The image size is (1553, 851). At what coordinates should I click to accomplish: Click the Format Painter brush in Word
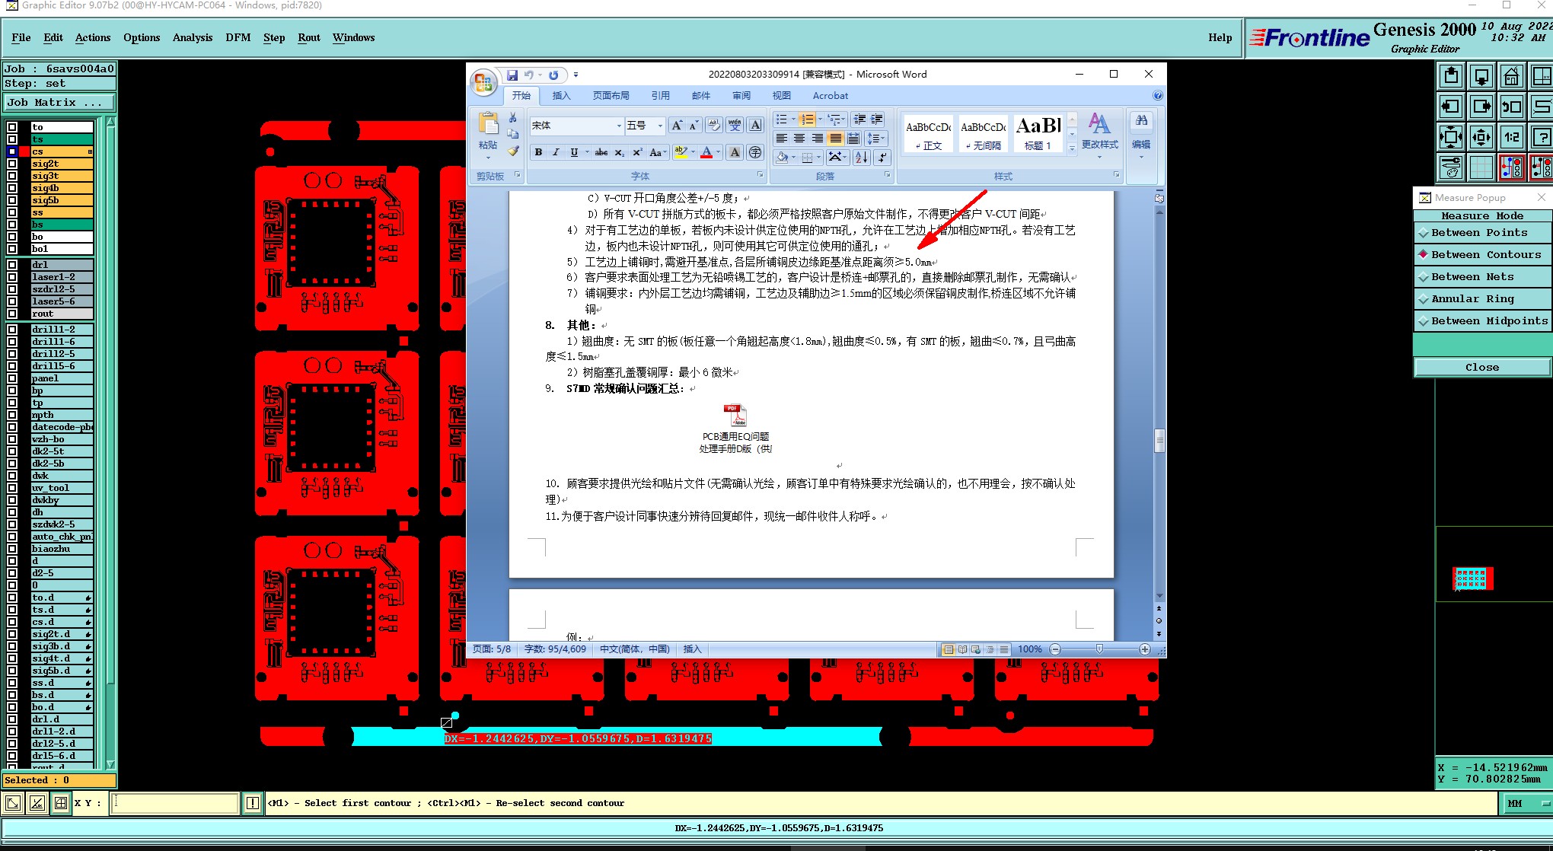tap(514, 151)
